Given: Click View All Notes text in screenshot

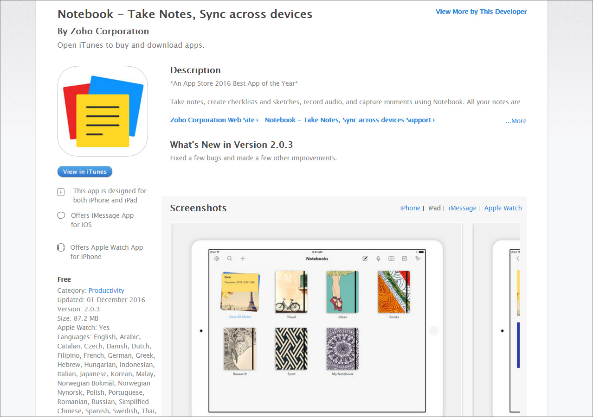Looking at the screenshot, I should [240, 317].
